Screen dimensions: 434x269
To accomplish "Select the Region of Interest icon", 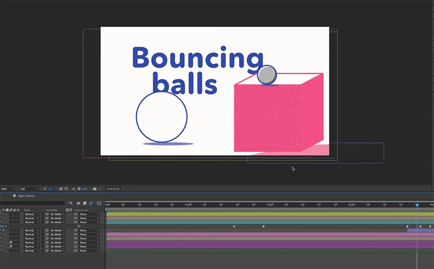I will tap(61, 189).
